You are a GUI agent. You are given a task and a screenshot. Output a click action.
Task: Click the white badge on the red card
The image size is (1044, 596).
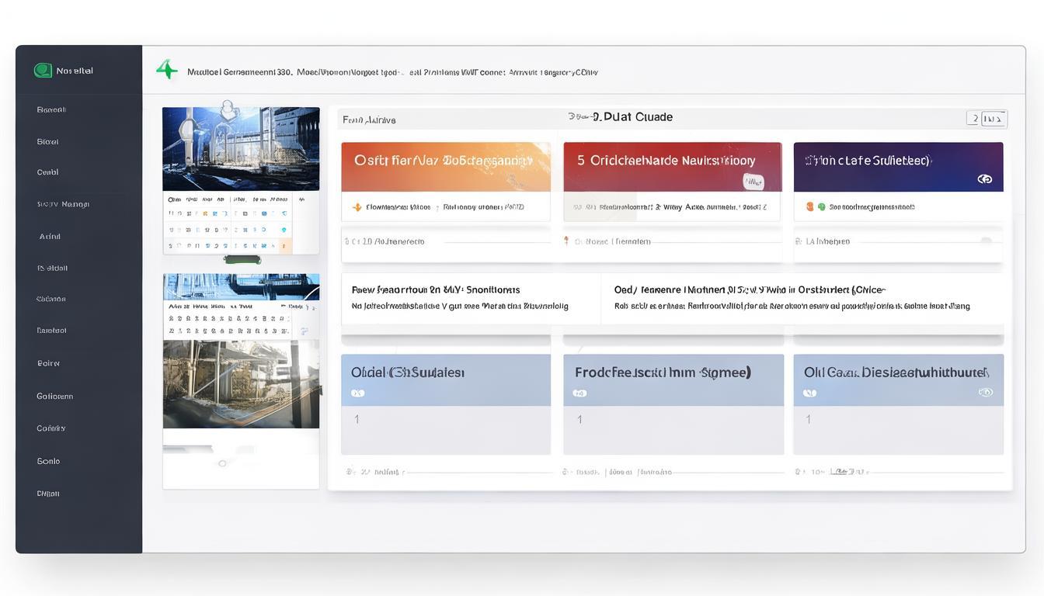pyautogui.click(x=753, y=182)
